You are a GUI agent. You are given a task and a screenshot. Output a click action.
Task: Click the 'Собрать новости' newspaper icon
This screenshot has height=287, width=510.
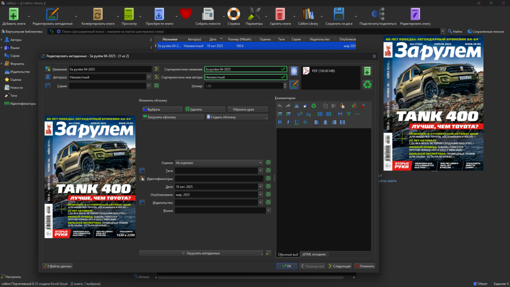pos(208,13)
